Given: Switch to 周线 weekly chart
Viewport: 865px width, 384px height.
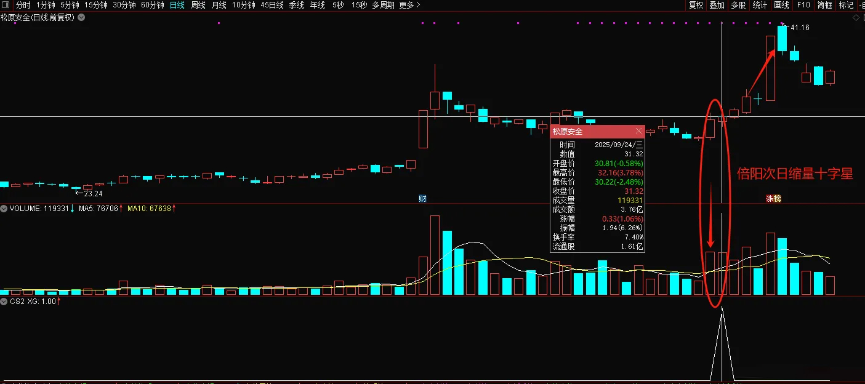Looking at the screenshot, I should pos(198,5).
